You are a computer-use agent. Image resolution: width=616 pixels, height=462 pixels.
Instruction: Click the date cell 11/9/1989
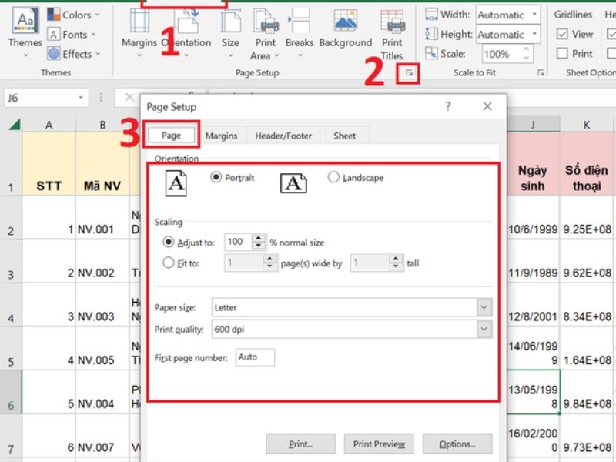(533, 261)
